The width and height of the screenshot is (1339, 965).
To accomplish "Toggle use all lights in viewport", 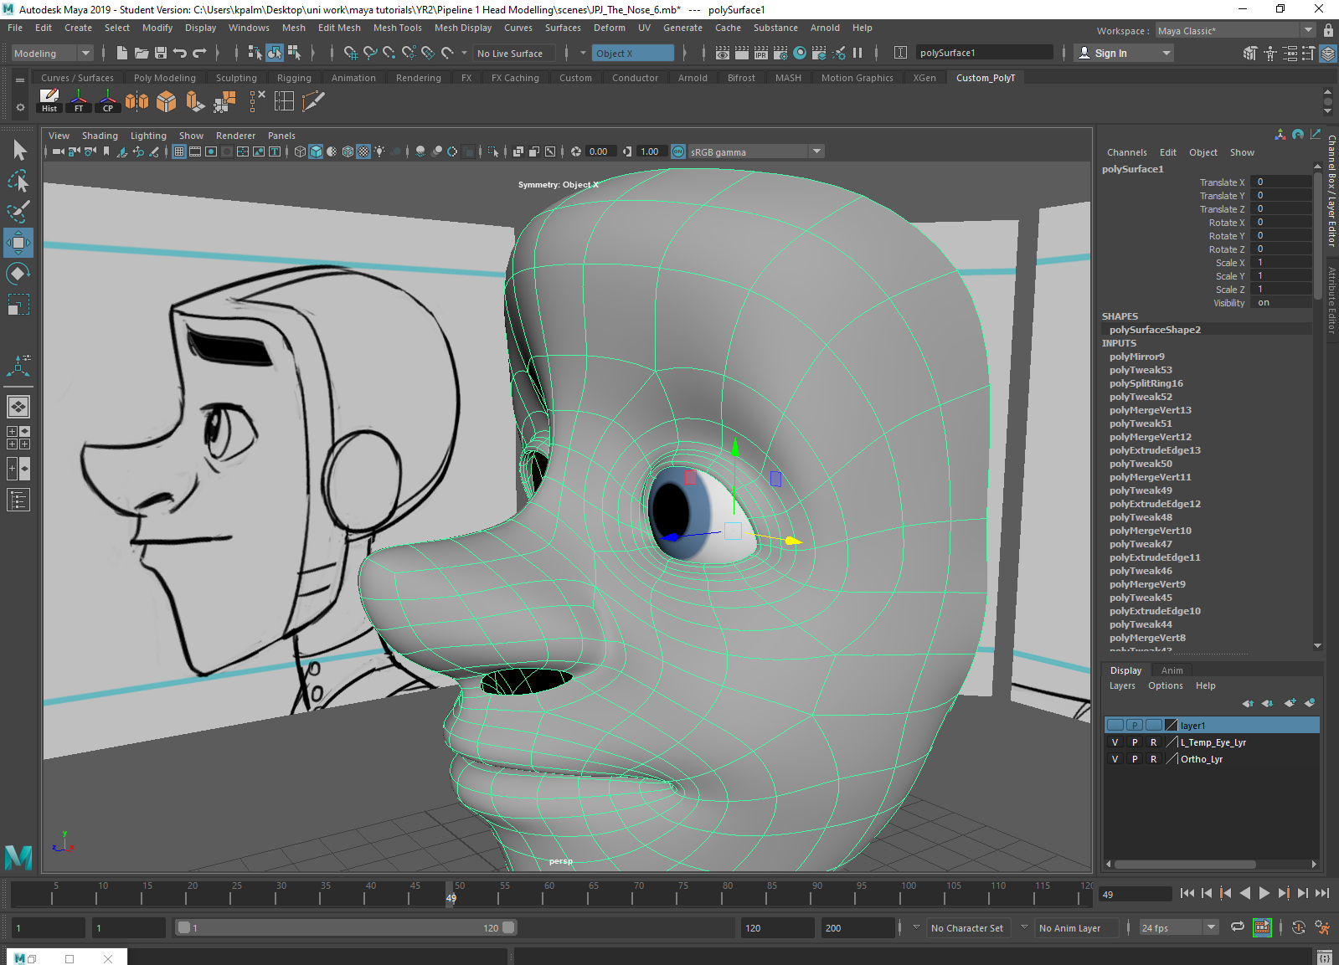I will tap(380, 151).
